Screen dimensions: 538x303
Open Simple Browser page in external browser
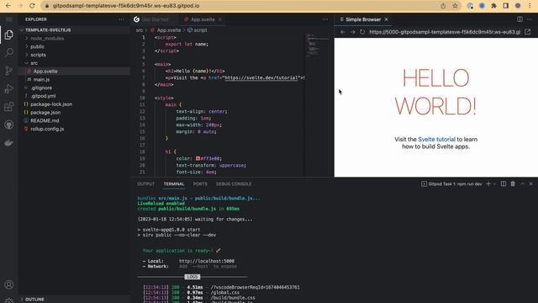[x=527, y=32]
